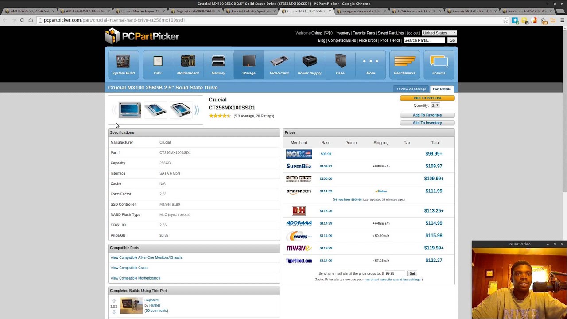Open the CPU category icon
Screen dimensions: 567x319
[158, 65]
